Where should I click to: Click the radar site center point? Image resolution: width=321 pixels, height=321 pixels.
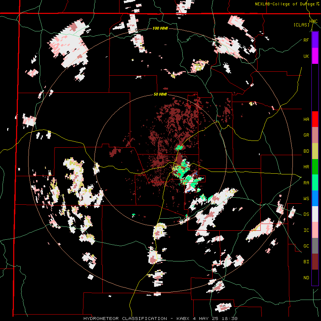click(x=161, y=160)
